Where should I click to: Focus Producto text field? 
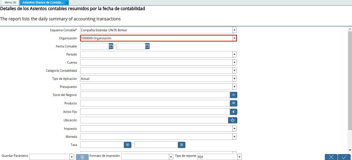tap(155, 103)
